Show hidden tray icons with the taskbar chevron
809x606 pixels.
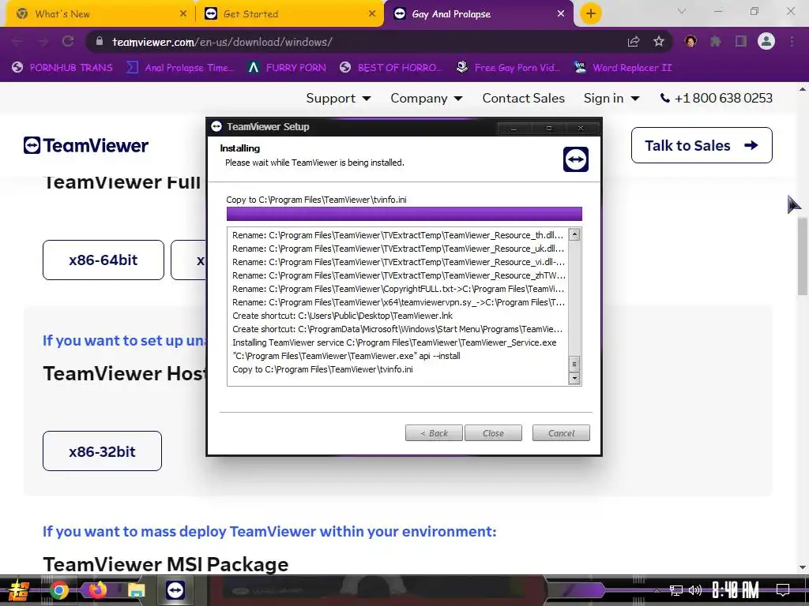657,590
